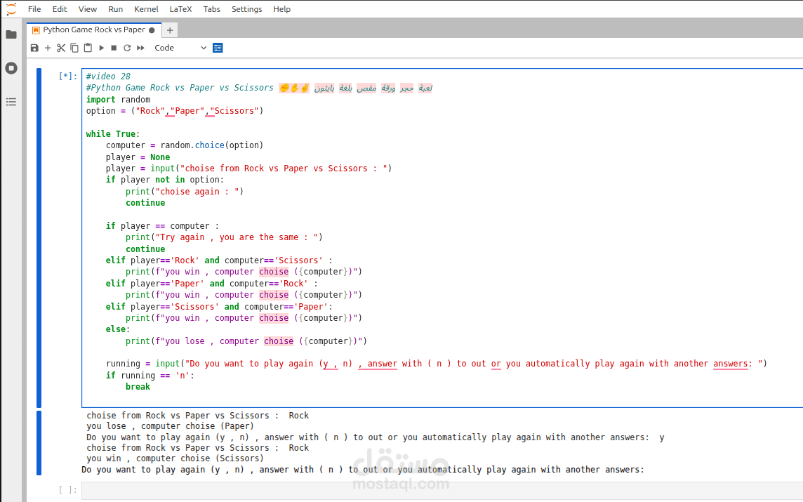The image size is (803, 502).
Task: Click the last 'Do you want to play again' prompt
Action: point(363,470)
